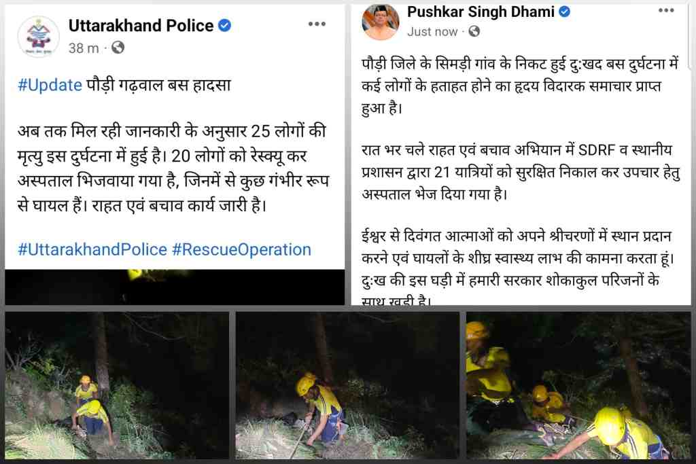Open the #UttarakhandPolice hashtag
This screenshot has height=464, width=696.
(x=92, y=249)
